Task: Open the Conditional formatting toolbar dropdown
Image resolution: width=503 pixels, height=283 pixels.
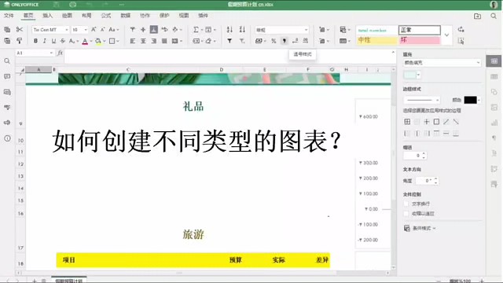Action: (344, 30)
